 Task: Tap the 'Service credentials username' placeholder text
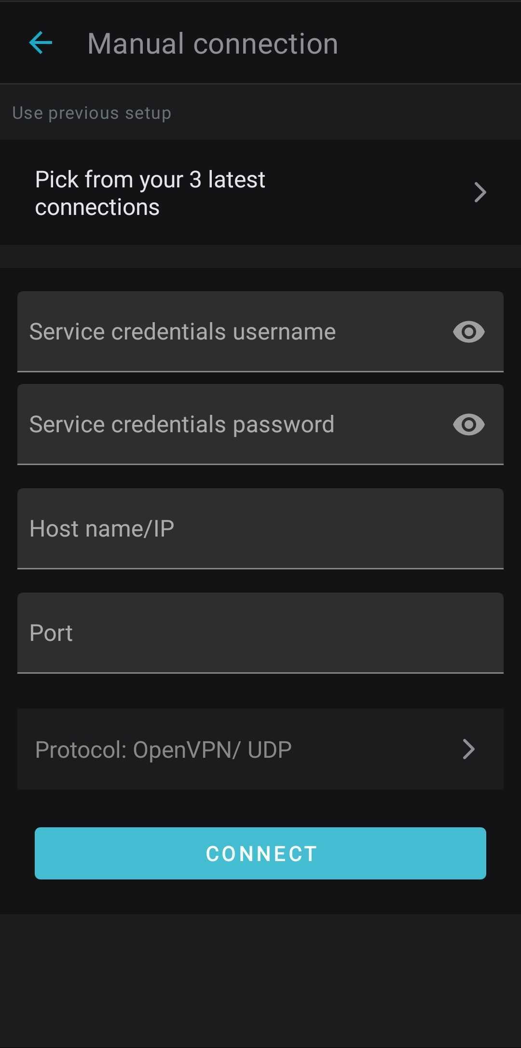pyautogui.click(x=182, y=332)
